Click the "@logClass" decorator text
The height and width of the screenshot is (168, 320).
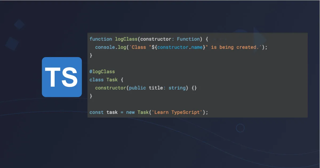(102, 72)
